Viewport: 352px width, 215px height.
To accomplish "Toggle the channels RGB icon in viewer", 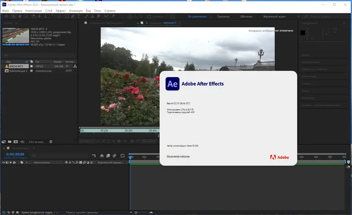I will click(114, 141).
